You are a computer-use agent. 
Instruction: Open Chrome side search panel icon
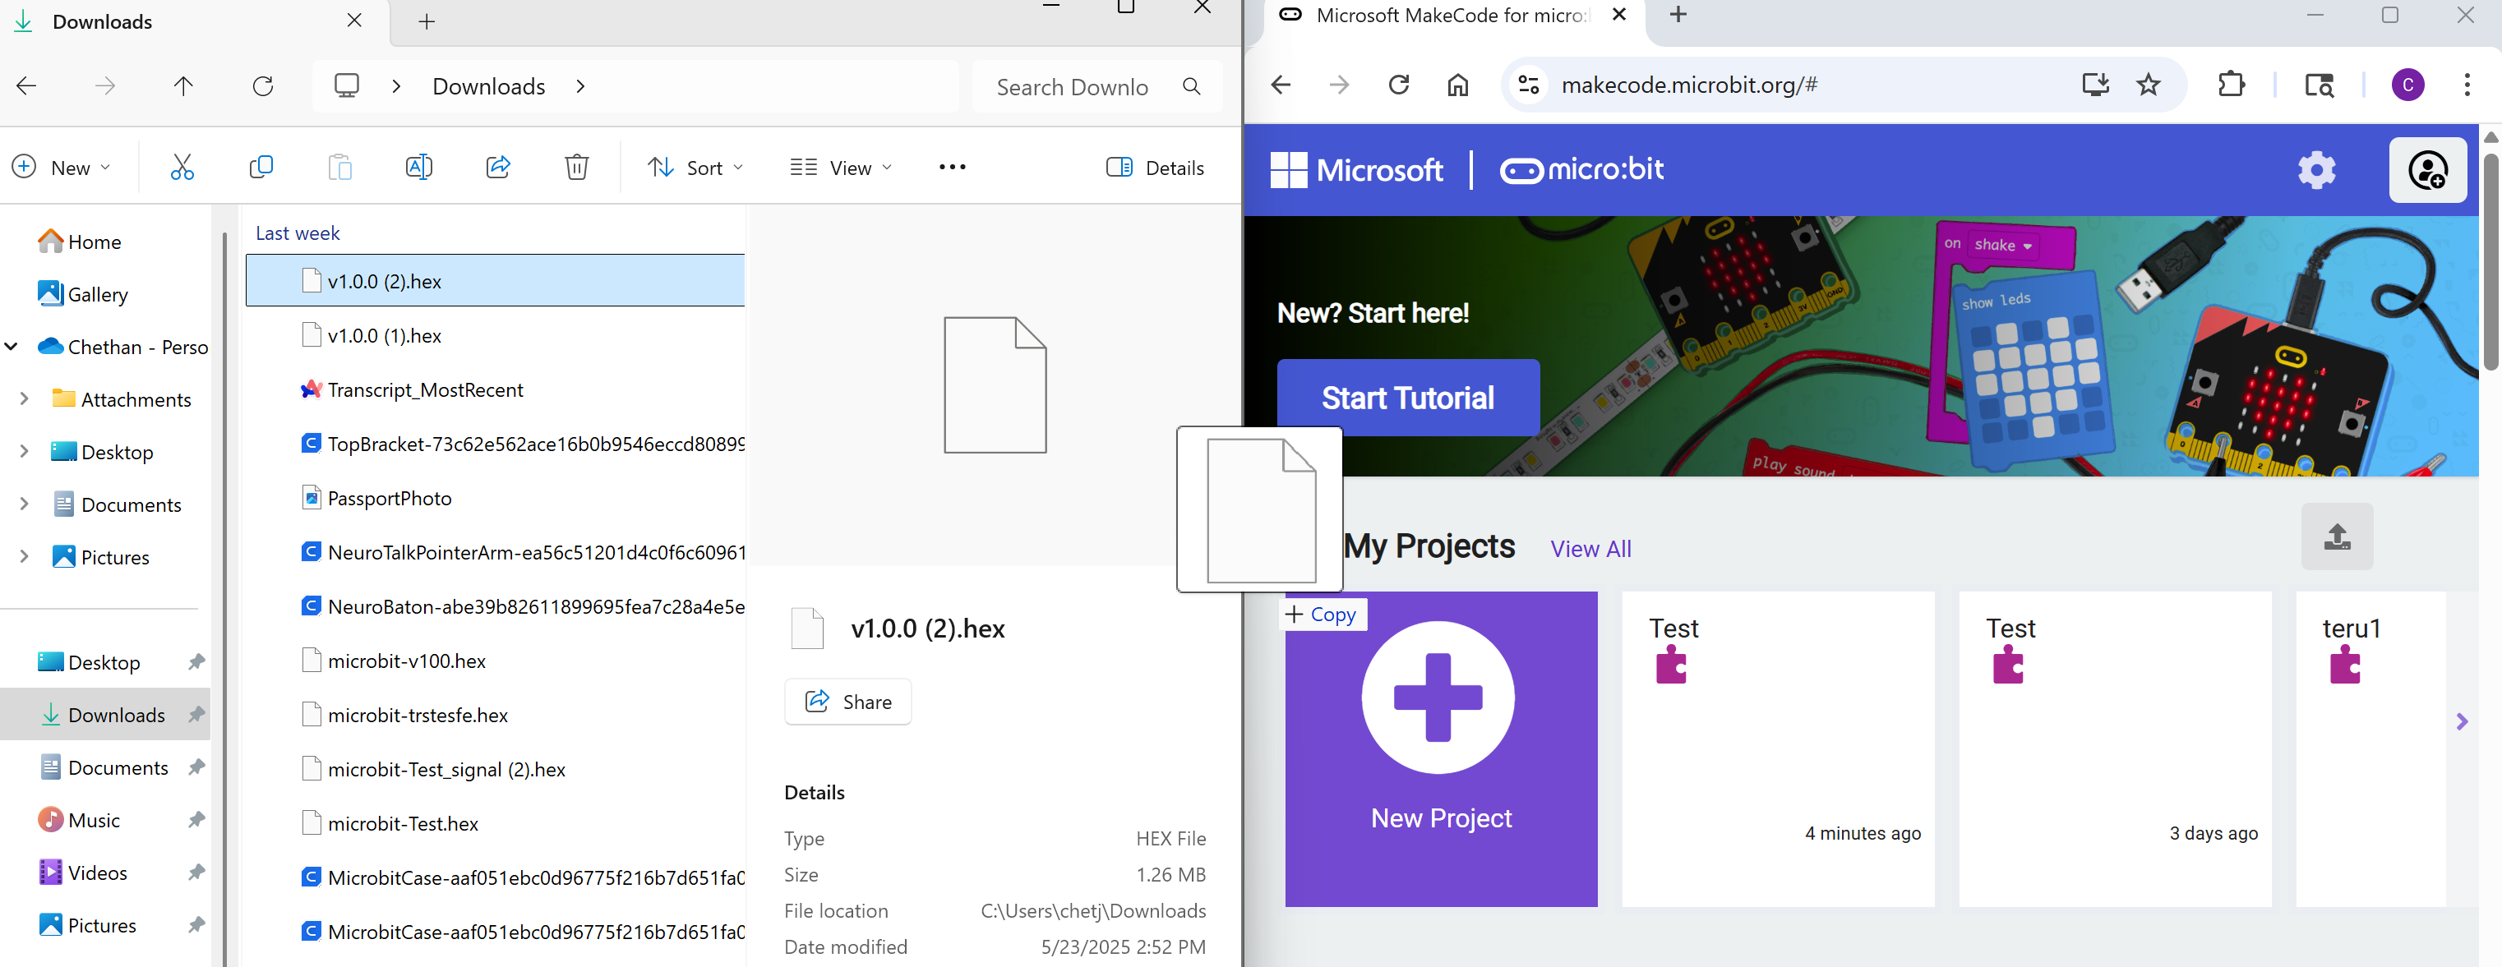point(2320,85)
